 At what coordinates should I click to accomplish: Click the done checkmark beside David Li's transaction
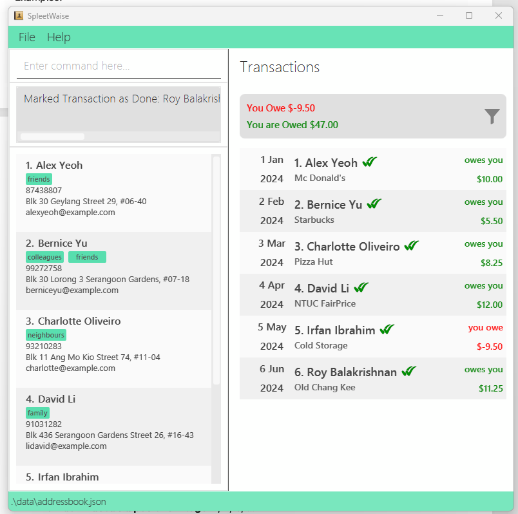[x=361, y=287]
